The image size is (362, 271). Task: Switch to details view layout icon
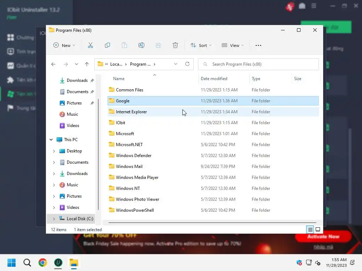310,229
